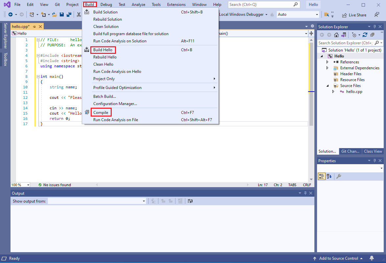Image resolution: width=386 pixels, height=263 pixels.
Task: Click the Pending Changes Filter clock icon
Action: [354, 35]
